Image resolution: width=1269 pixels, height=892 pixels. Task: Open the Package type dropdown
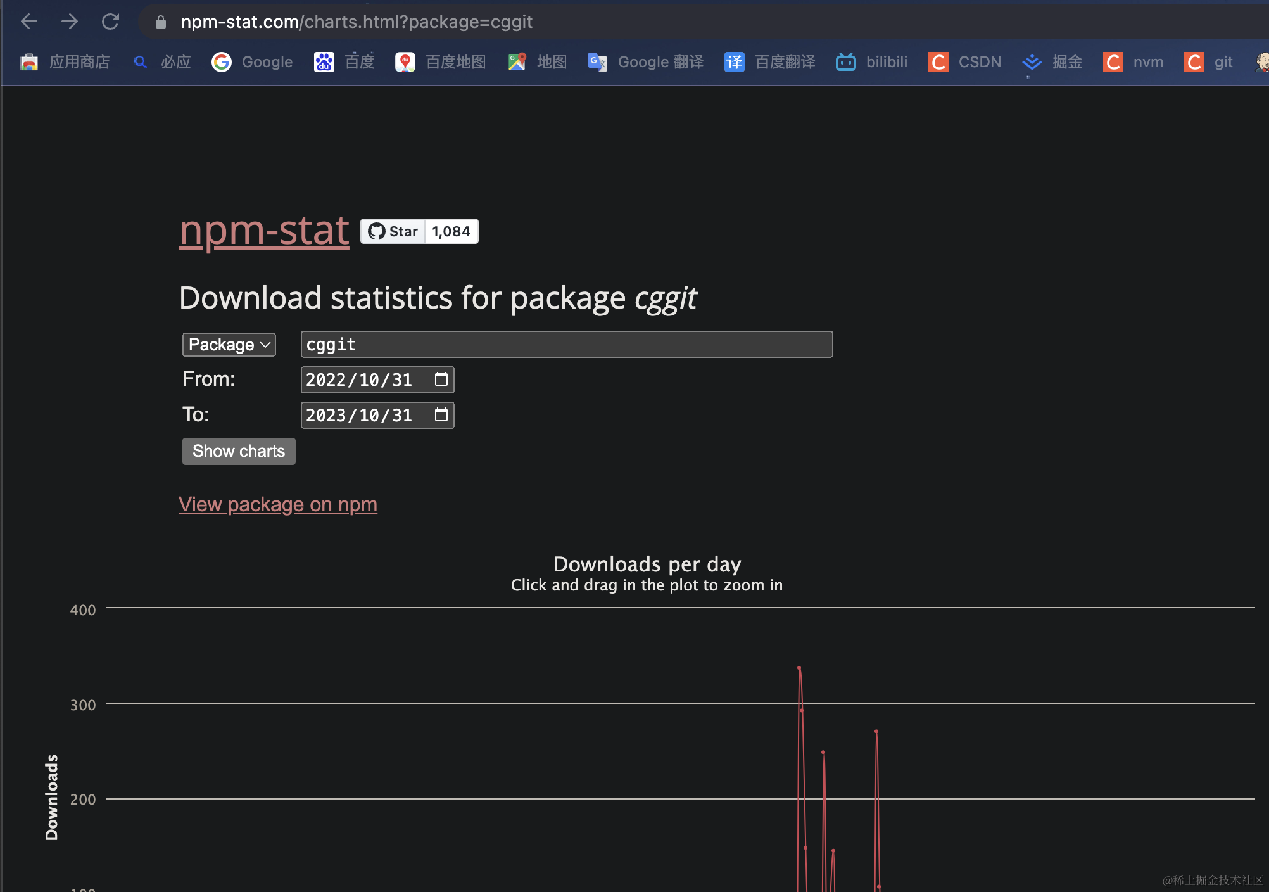(x=229, y=344)
